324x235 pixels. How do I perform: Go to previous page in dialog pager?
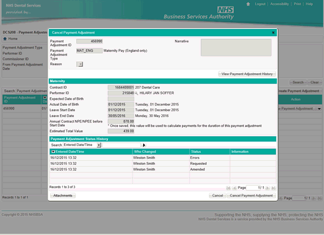click(234, 188)
